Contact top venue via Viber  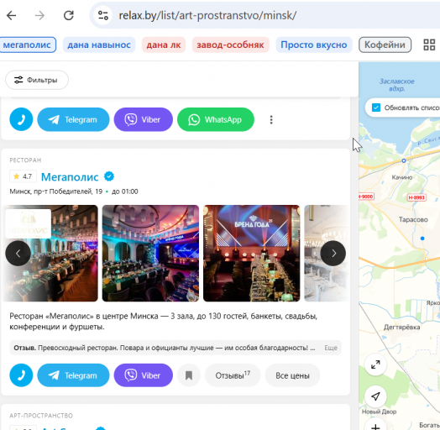click(143, 119)
